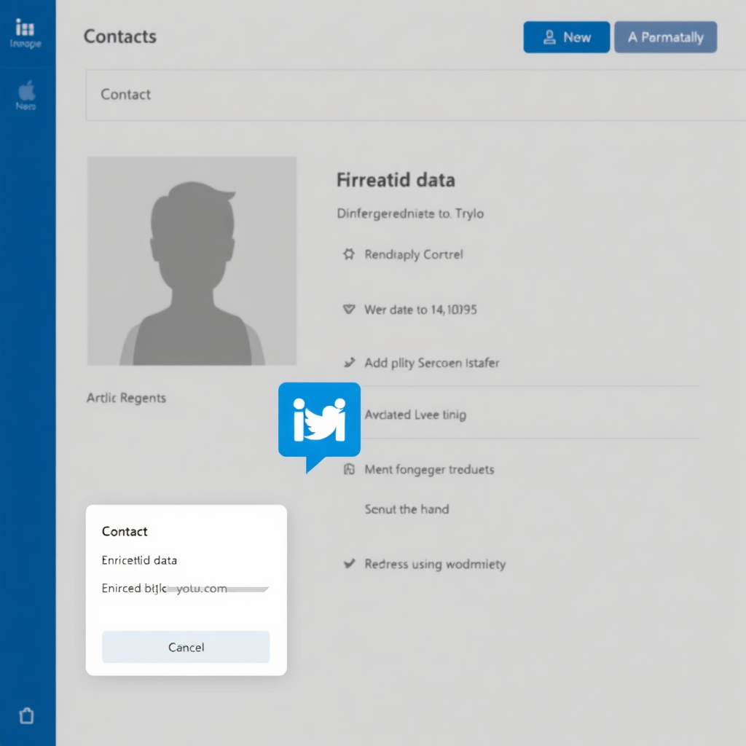Open the blue Twitter bird chat icon
The height and width of the screenshot is (746, 746).
pos(319,423)
